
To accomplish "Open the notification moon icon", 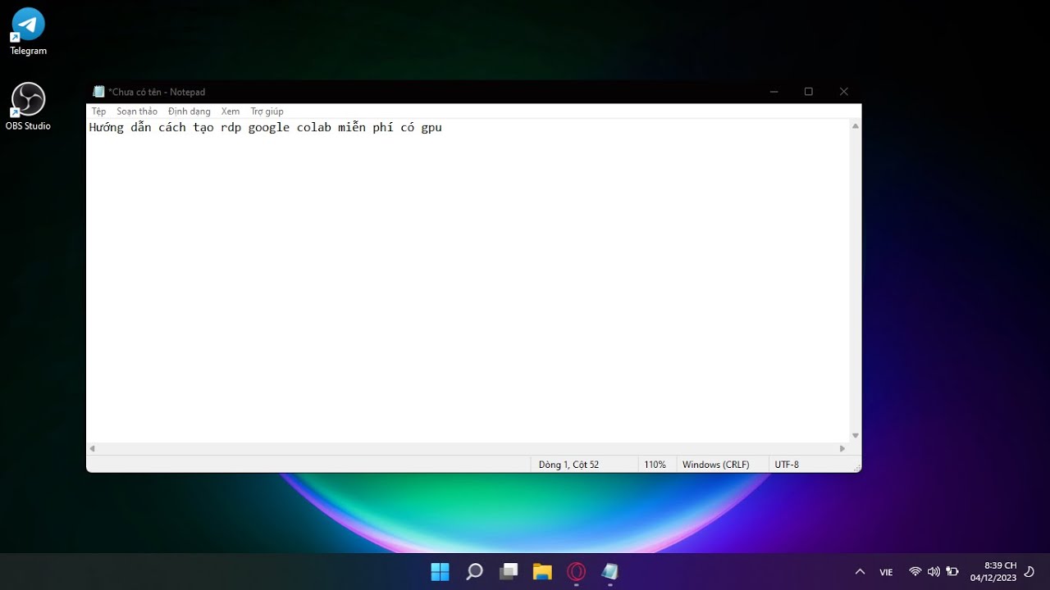I will tap(1029, 572).
